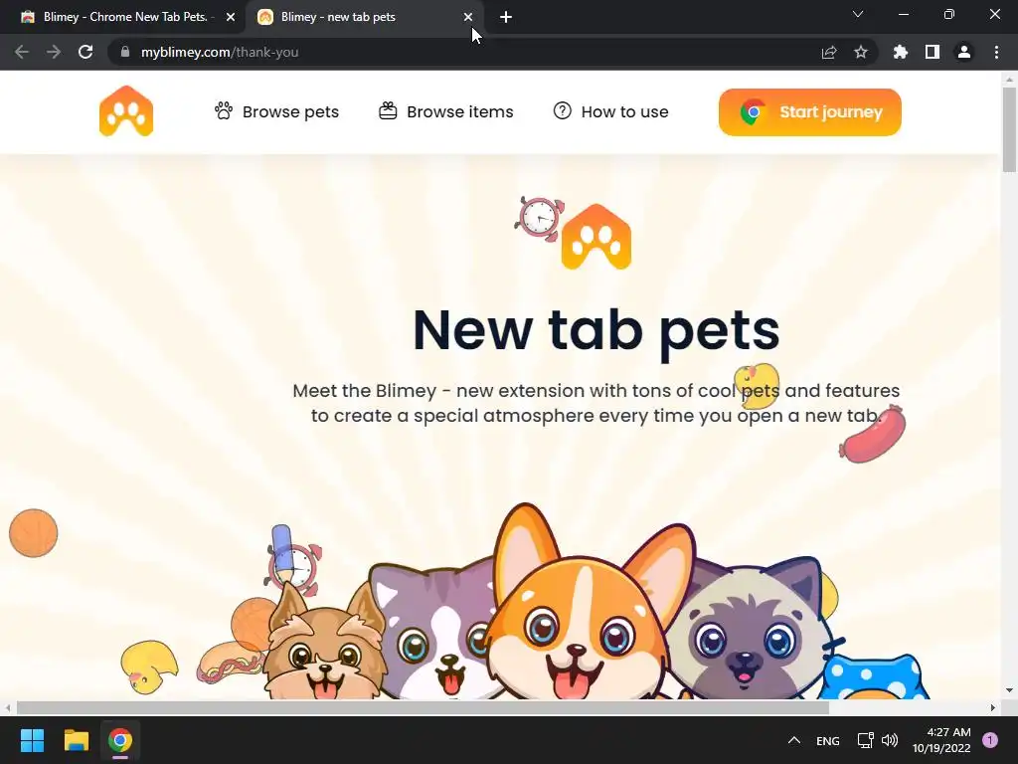This screenshot has height=764, width=1018.
Task: Click the Start journey button
Action: click(809, 112)
